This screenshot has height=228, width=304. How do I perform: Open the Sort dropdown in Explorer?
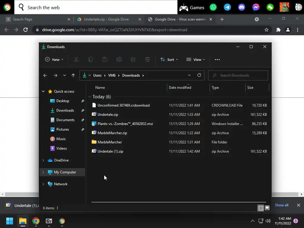coord(169,59)
